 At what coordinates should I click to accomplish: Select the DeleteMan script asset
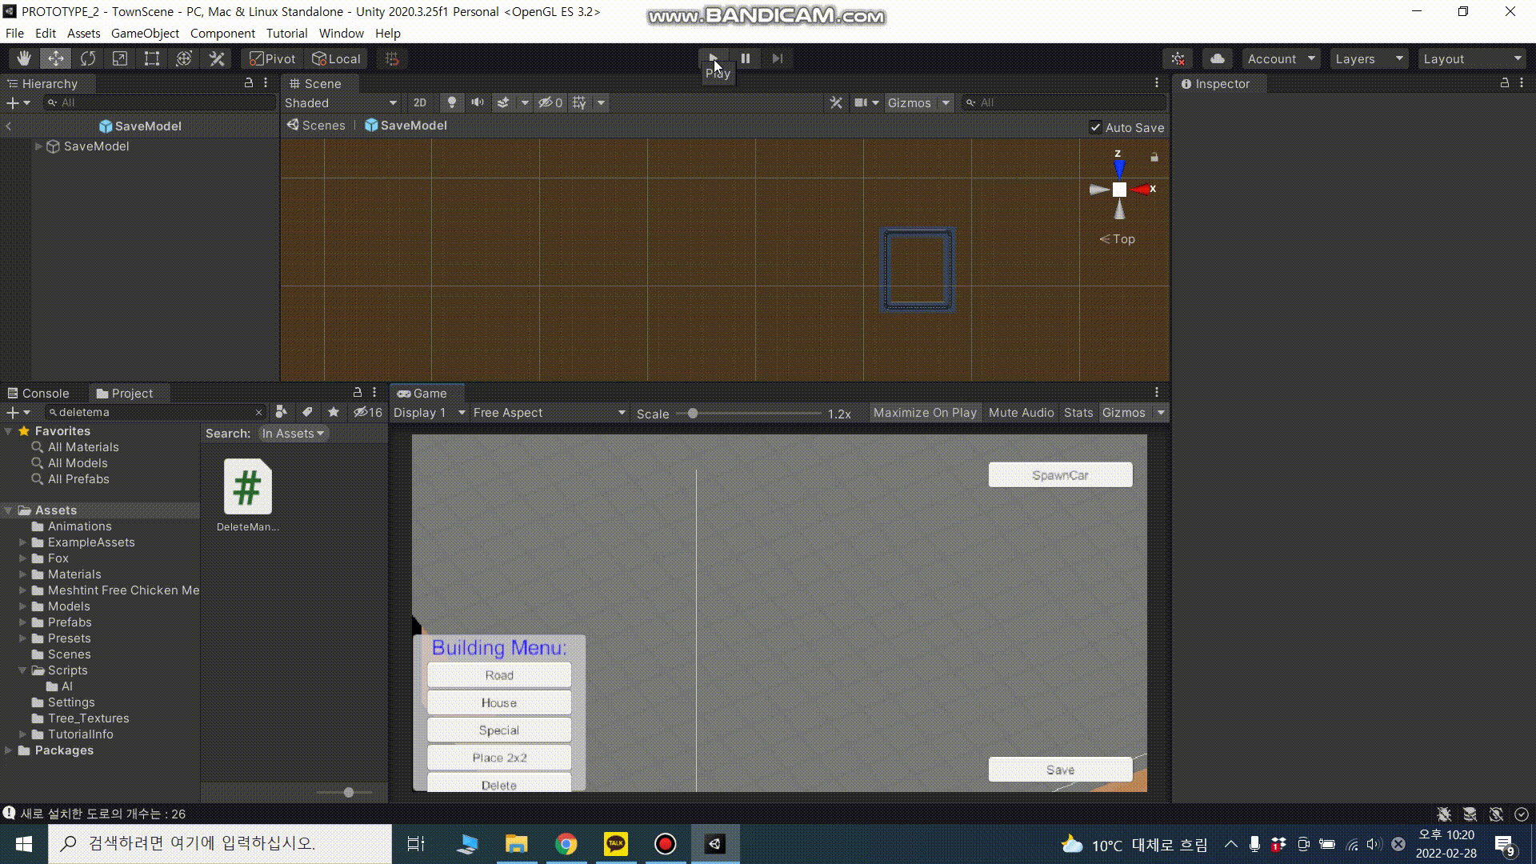[248, 495]
